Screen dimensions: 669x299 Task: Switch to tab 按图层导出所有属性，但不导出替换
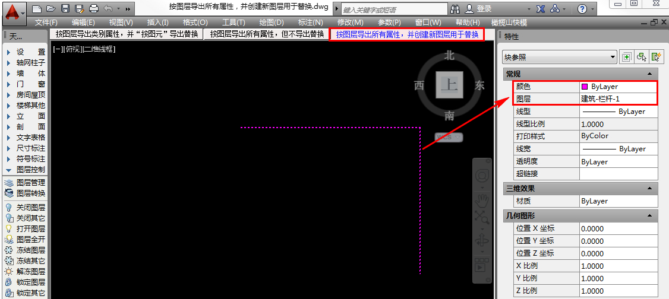point(267,34)
